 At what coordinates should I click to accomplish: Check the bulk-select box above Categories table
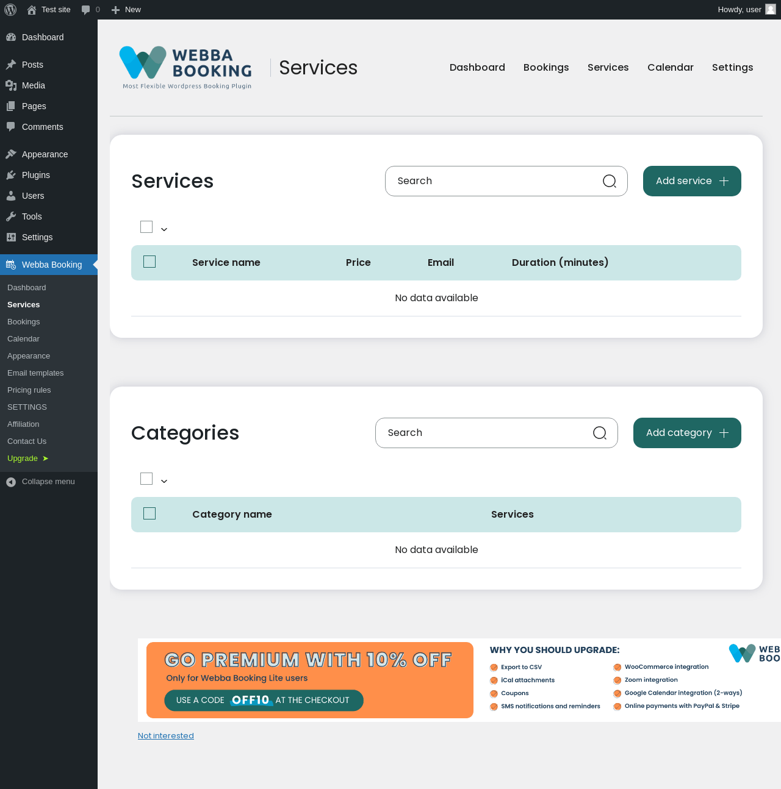click(146, 479)
